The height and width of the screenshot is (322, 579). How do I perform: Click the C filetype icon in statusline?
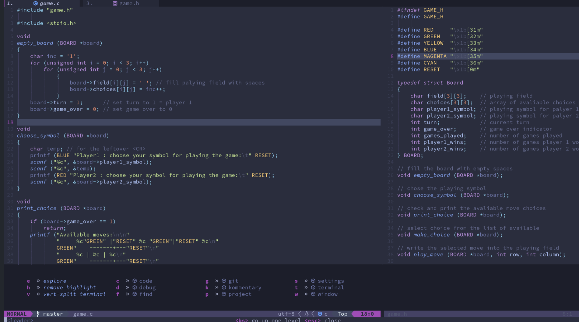tap(320, 314)
